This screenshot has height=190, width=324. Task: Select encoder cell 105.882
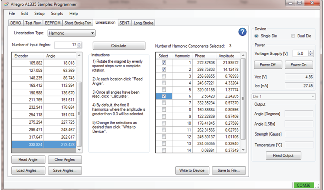pos(28,63)
